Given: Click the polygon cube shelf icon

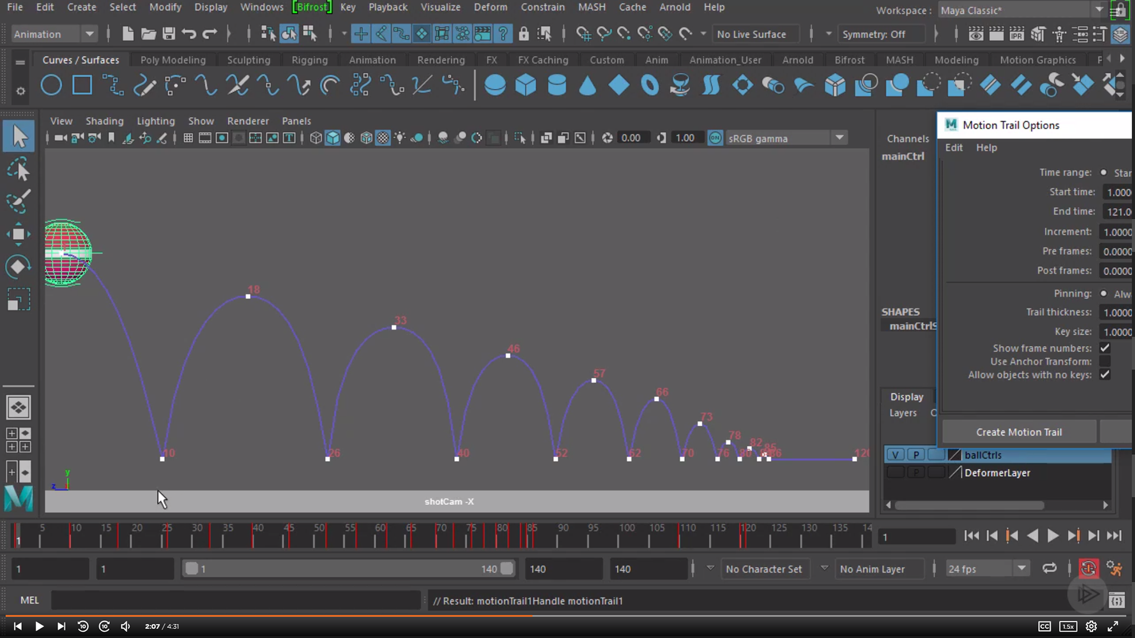Looking at the screenshot, I should (x=526, y=86).
